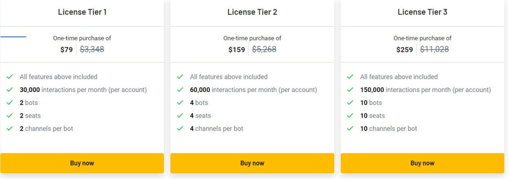Click the $79 price in Tier 1
The height and width of the screenshot is (179, 509).
[66, 50]
